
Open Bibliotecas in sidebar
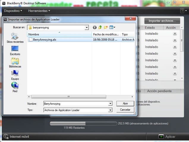(15, 63)
